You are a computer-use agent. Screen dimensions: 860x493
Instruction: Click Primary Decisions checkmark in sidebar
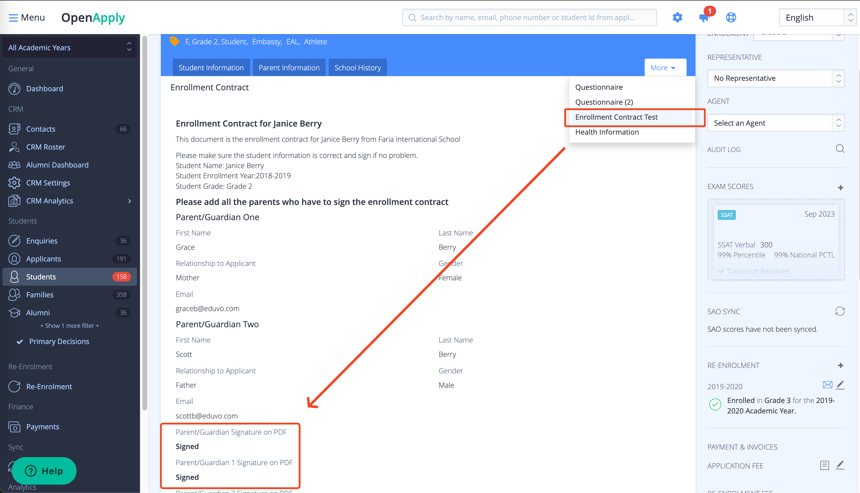coord(20,341)
